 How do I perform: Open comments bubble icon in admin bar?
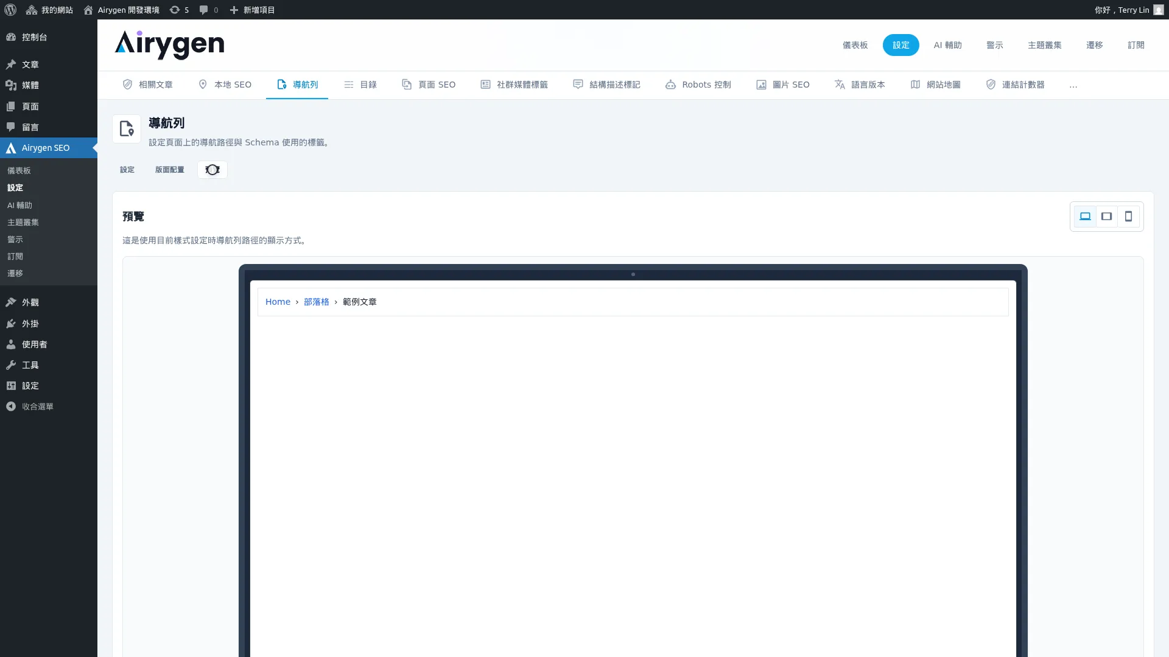(209, 10)
